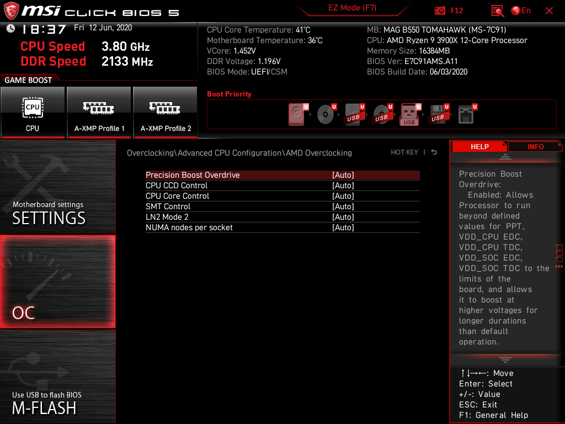Viewport: 565px width, 424px height.
Task: Open the BIOS search magnifier icon
Action: pos(498,11)
